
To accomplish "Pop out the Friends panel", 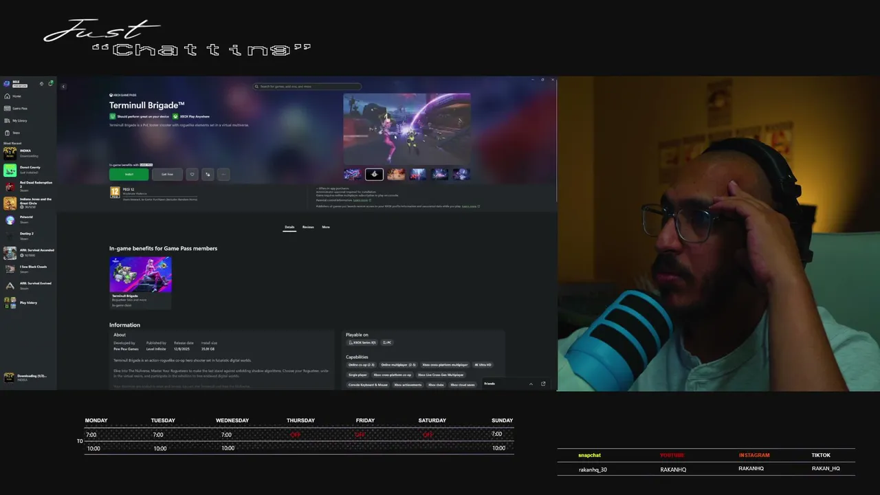I will point(543,384).
